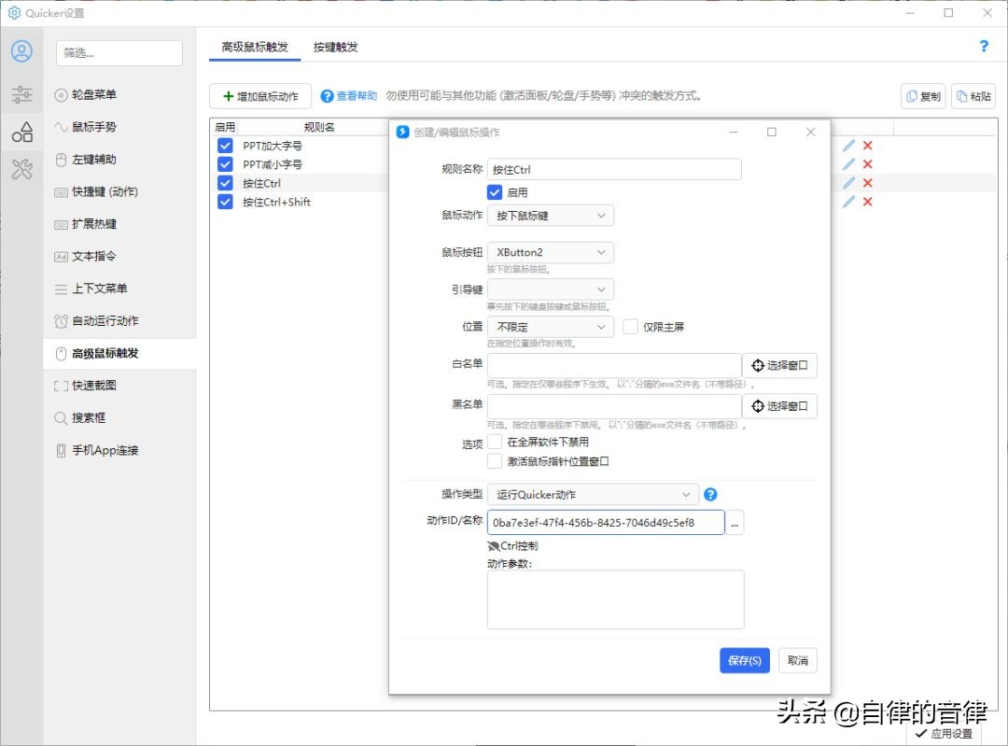Select 高级鼠标触发 in sidebar
The width and height of the screenshot is (1008, 746).
[119, 353]
